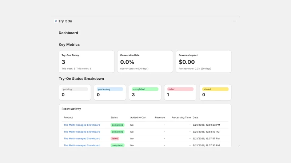Open the 12:59:23 PM Multi-managed Snowboard link
The width and height of the screenshot is (291, 163).
[82, 125]
